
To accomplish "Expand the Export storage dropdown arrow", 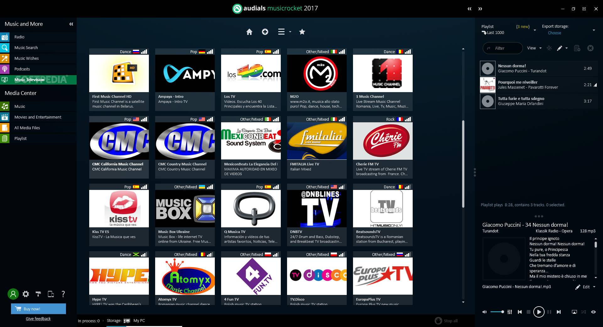I will pyautogui.click(x=594, y=30).
